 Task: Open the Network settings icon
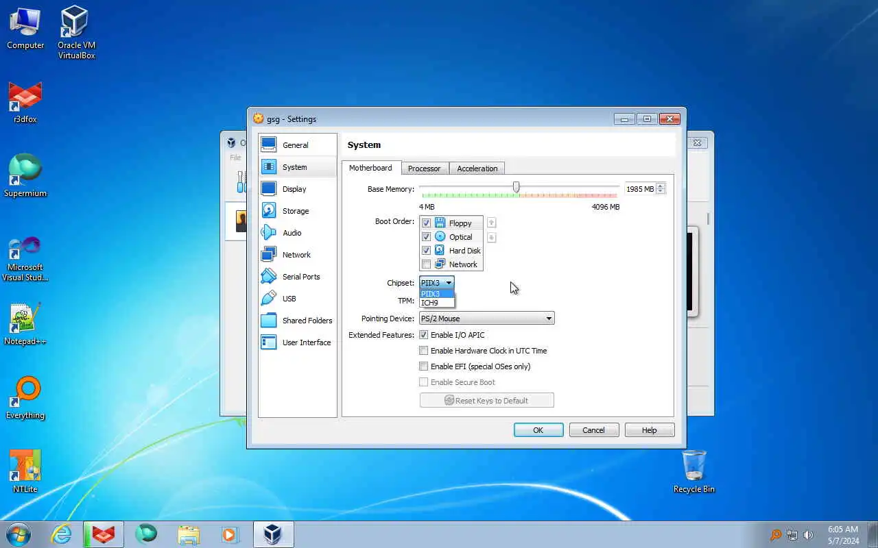pyautogui.click(x=269, y=254)
